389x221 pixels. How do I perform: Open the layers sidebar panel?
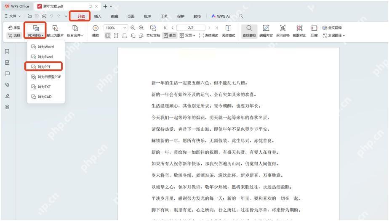(x=7, y=107)
